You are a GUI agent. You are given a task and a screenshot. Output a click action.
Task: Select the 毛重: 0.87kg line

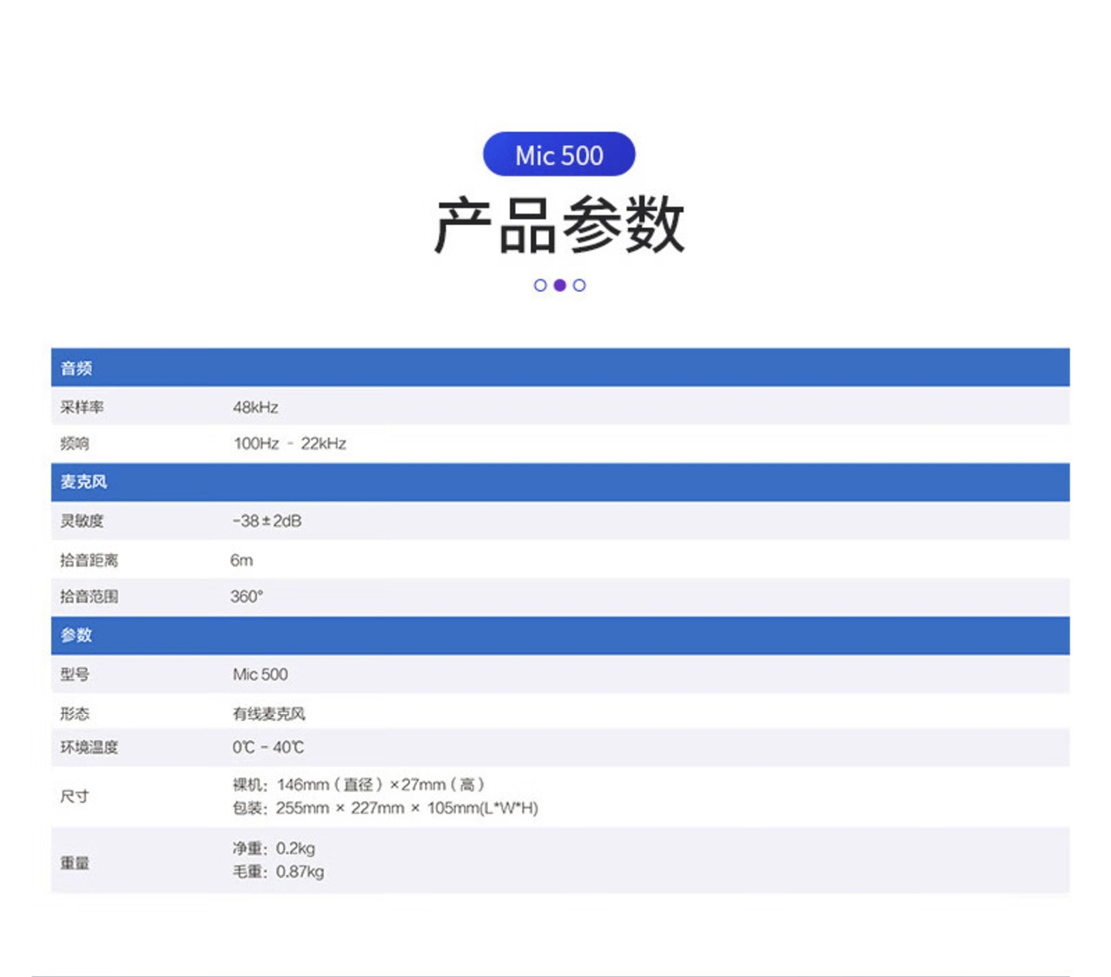pyautogui.click(x=278, y=872)
